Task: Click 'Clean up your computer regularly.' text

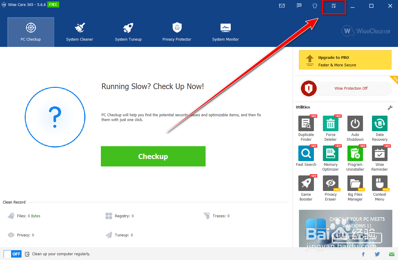Action: pos(61,254)
